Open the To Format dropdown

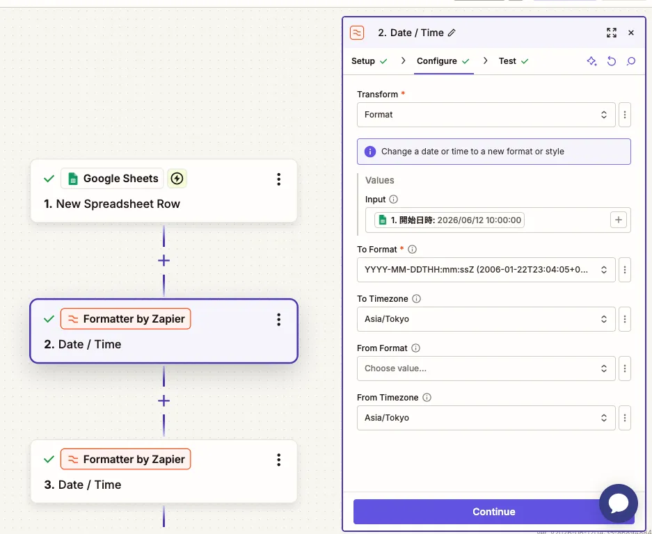(486, 270)
